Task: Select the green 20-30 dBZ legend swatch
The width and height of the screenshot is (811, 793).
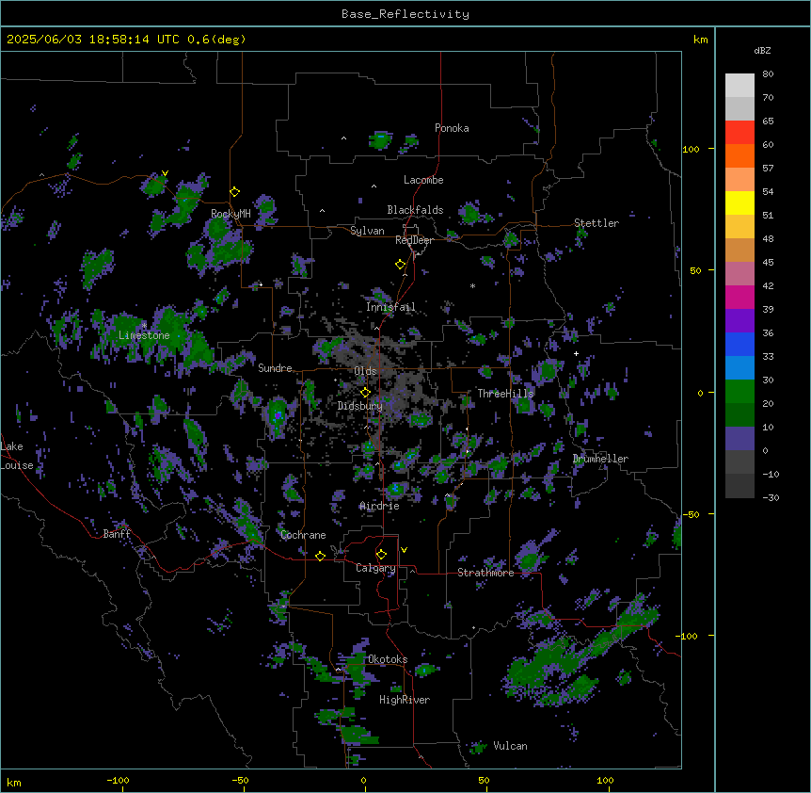Action: (x=739, y=392)
